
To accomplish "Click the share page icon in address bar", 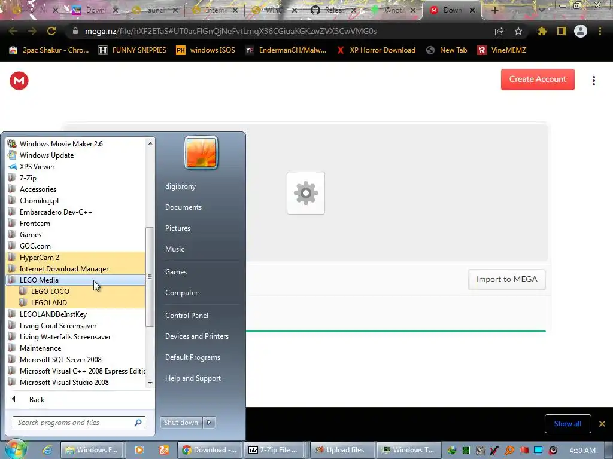I will point(499,31).
